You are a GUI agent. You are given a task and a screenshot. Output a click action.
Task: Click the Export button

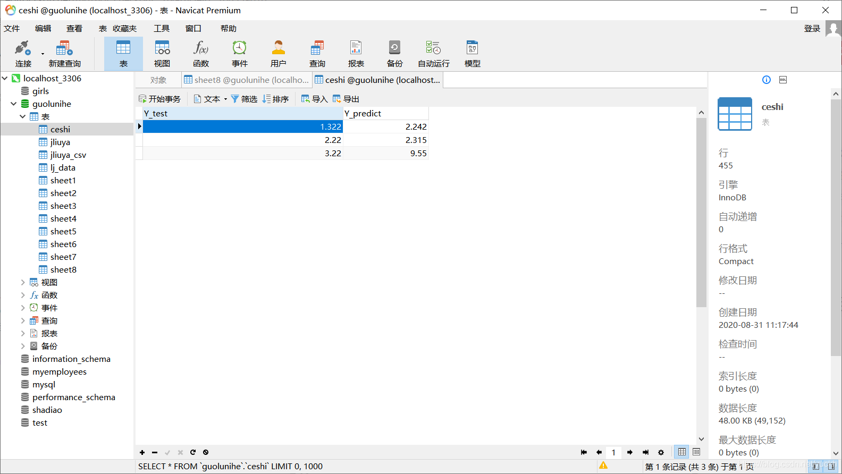(x=346, y=99)
